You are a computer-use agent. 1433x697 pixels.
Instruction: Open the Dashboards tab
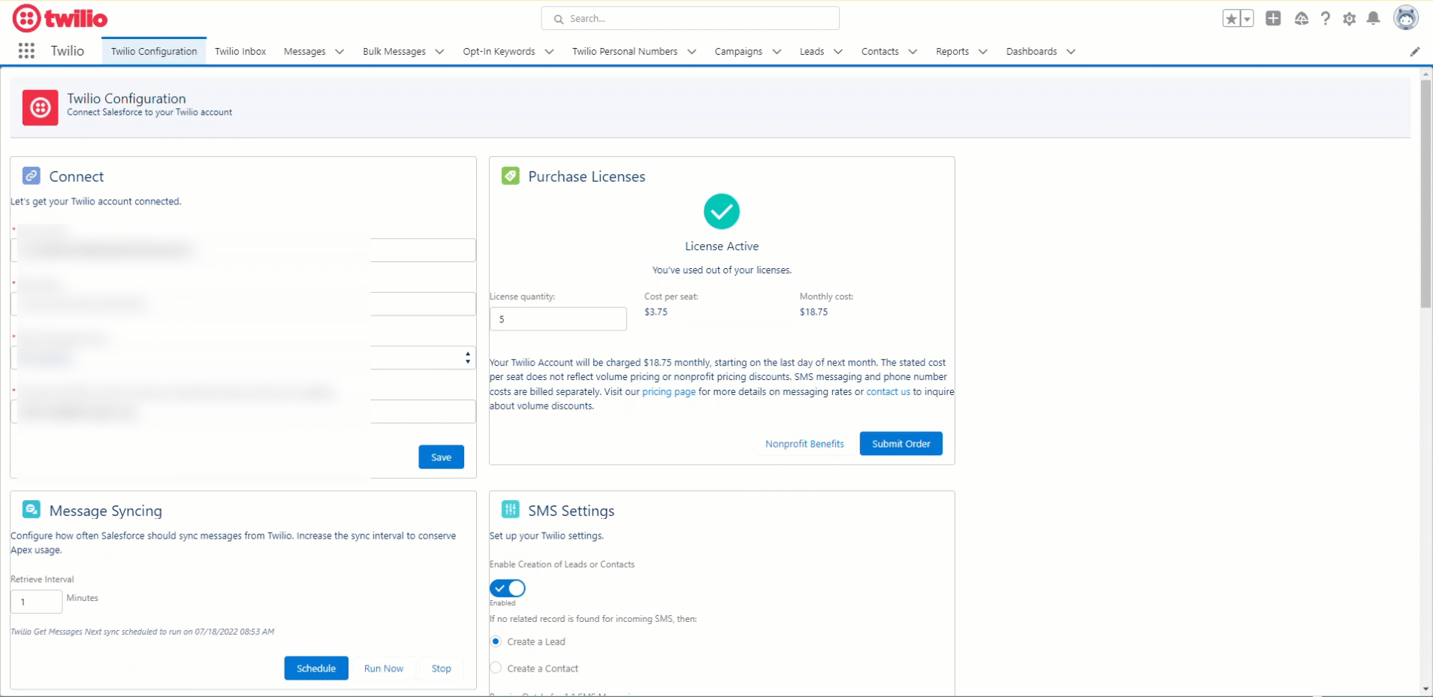(x=1031, y=51)
